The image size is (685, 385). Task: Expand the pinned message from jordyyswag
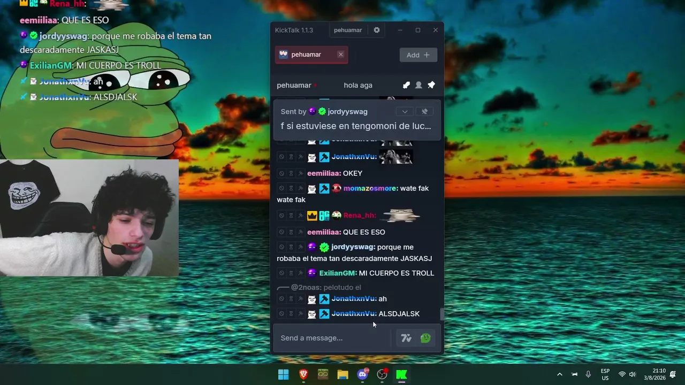(x=405, y=112)
